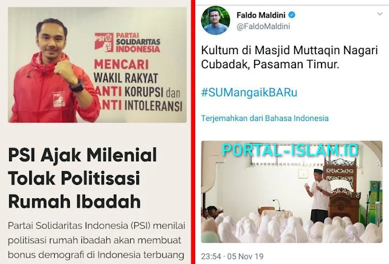The image size is (389, 264).
Task: Open the Faldo Maldini display name
Action: point(261,15)
